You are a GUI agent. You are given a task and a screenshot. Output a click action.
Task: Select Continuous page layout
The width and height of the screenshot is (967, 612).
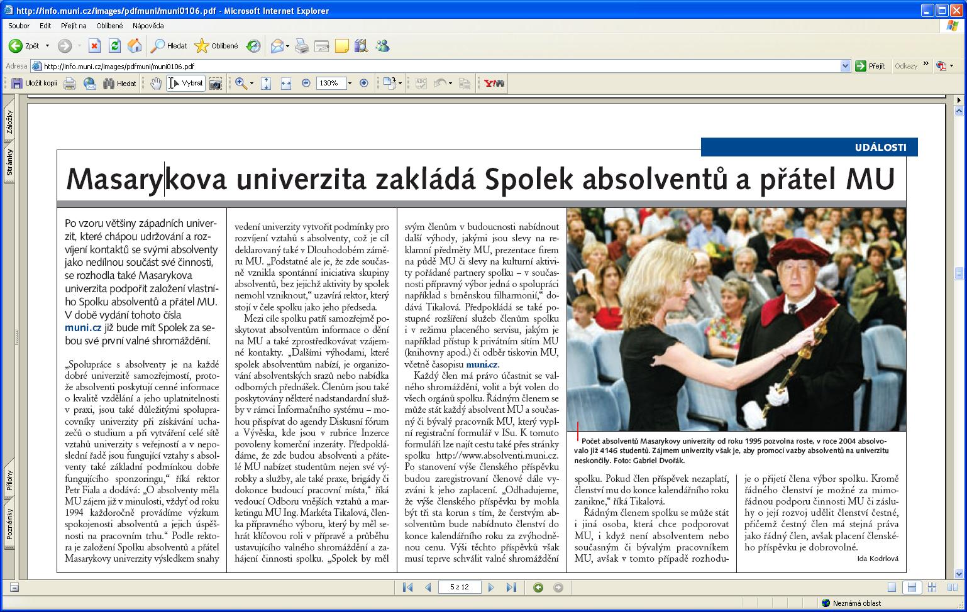coord(911,587)
